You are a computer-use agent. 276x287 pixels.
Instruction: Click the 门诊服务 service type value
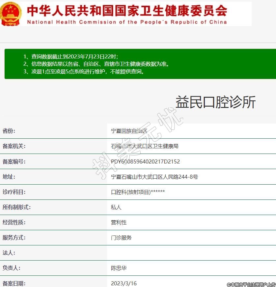point(121,237)
